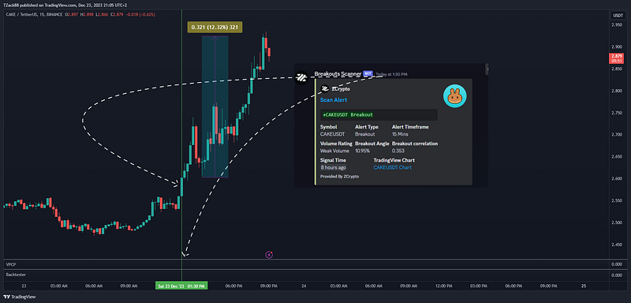Click CAKEUSDT value under Symbol heading
Viewport: 631px width, 303px height.
pyautogui.click(x=332, y=134)
